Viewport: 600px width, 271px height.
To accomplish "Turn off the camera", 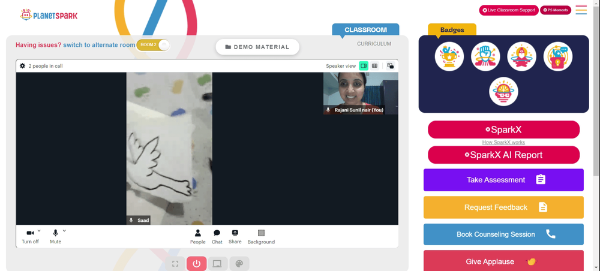I will (30, 237).
